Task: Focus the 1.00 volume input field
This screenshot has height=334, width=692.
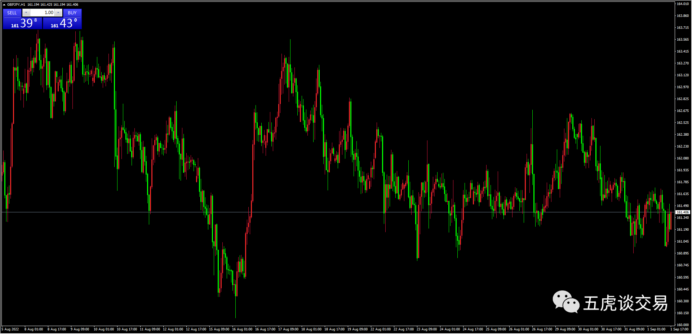Action: pyautogui.click(x=42, y=13)
